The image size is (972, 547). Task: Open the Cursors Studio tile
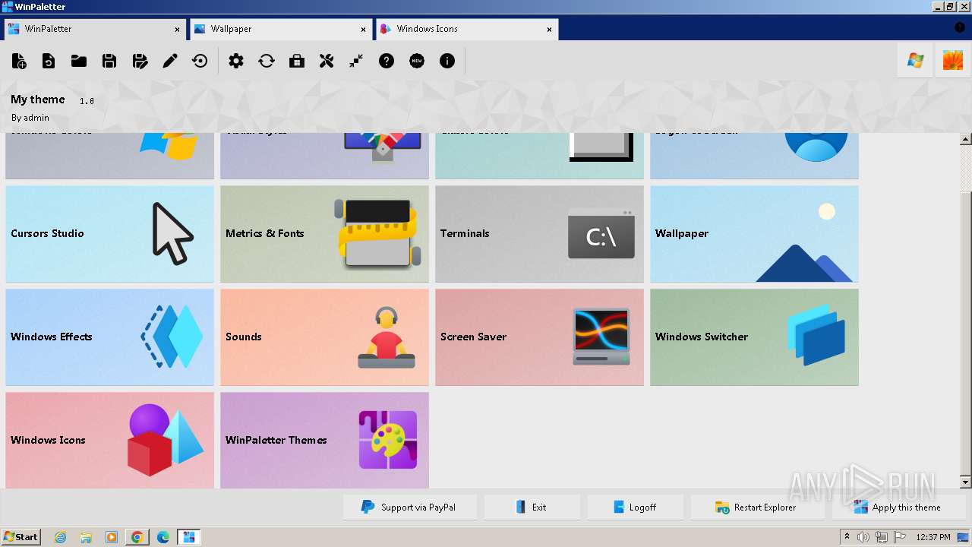point(110,234)
